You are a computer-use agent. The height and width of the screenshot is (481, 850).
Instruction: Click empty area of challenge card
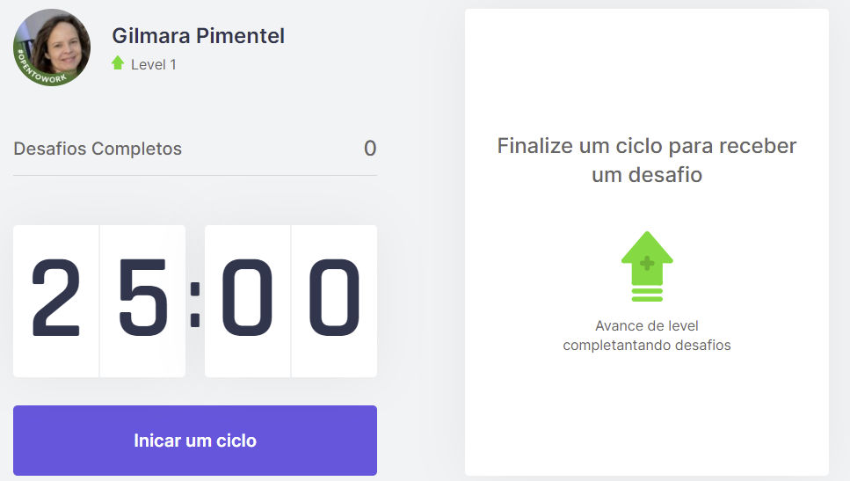click(647, 418)
